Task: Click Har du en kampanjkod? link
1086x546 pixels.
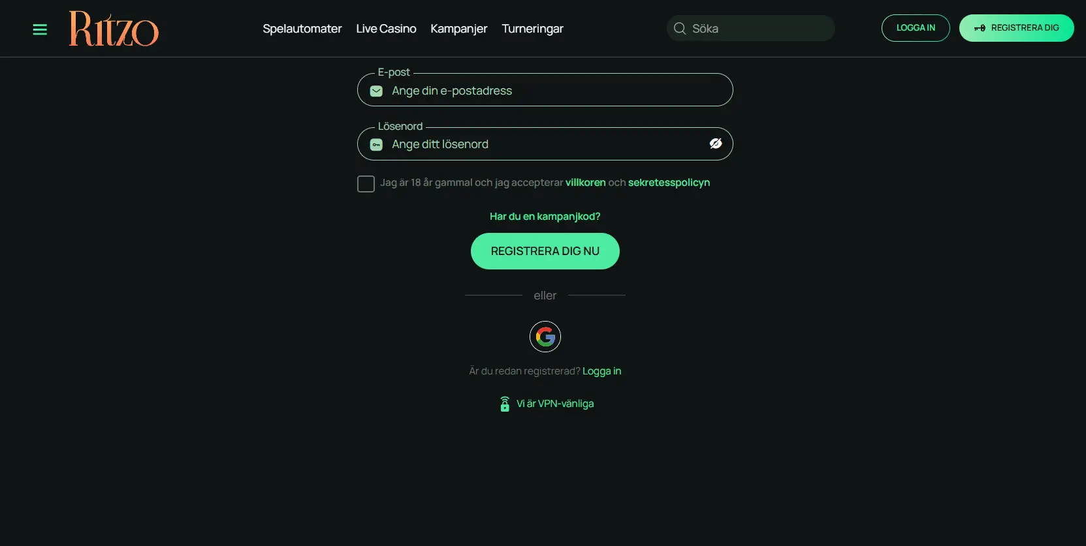Action: 545,217
